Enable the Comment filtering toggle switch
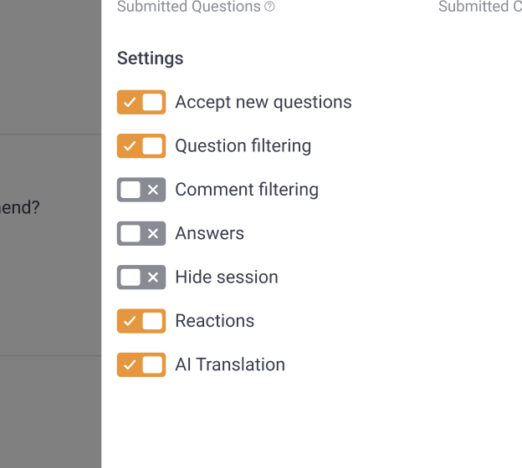 tap(141, 190)
